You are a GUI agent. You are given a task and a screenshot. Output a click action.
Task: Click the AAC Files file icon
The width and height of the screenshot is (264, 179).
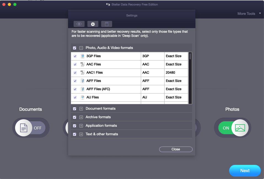pos(82,64)
